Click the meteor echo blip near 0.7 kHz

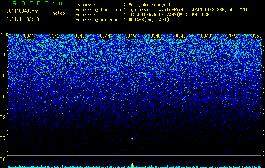point(132,139)
